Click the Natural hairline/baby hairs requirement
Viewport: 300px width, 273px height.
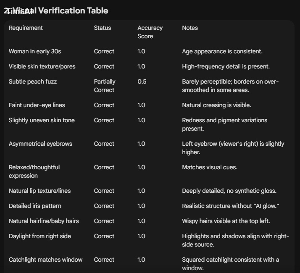tap(44, 221)
